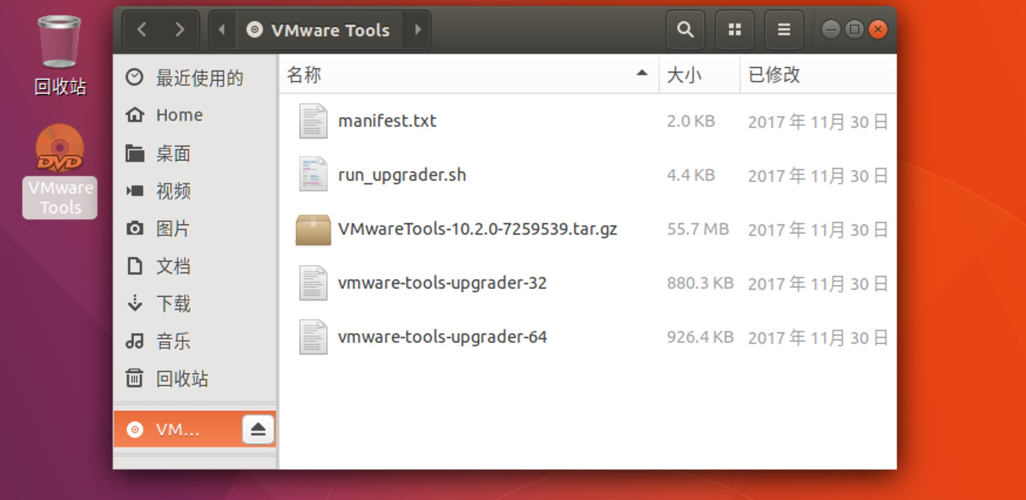The width and height of the screenshot is (1026, 500).
Task: Click the folder icon beside 桌面
Action: [135, 153]
